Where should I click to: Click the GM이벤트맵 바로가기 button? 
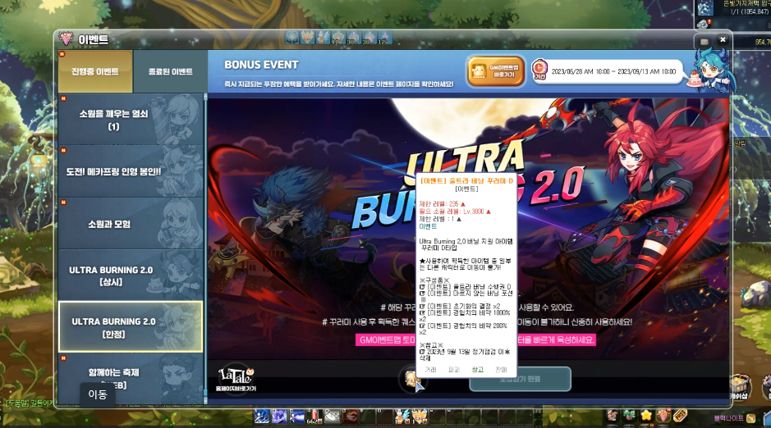tap(496, 71)
